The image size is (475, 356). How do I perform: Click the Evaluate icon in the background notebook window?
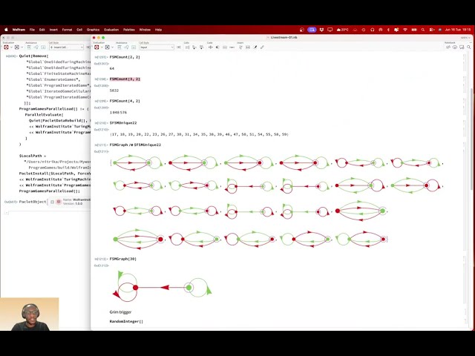pos(6,47)
